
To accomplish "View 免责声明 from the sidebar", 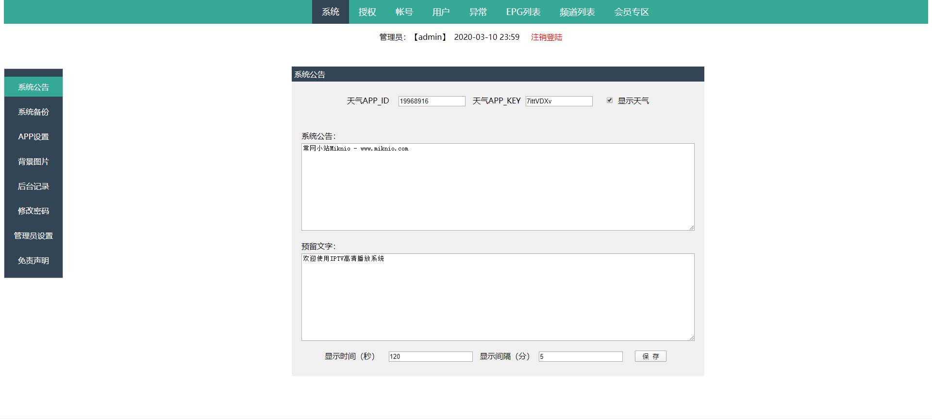I will [33, 260].
